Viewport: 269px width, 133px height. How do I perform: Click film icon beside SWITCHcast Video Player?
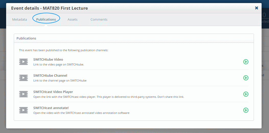24,94
